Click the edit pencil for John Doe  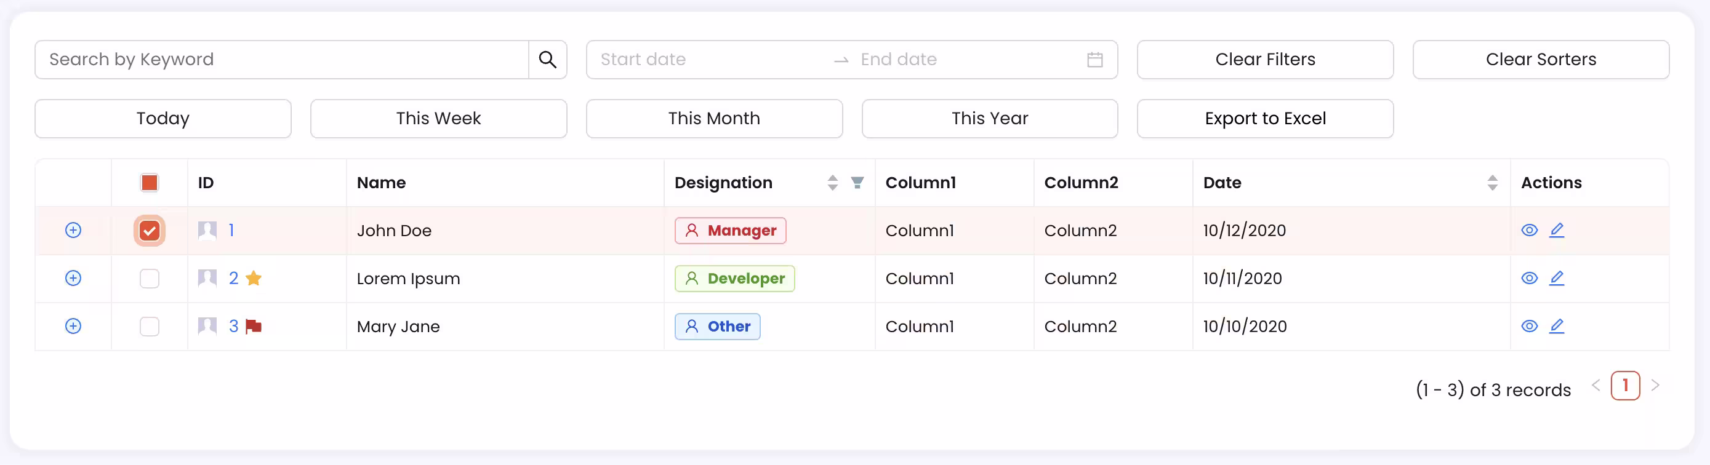click(x=1557, y=230)
